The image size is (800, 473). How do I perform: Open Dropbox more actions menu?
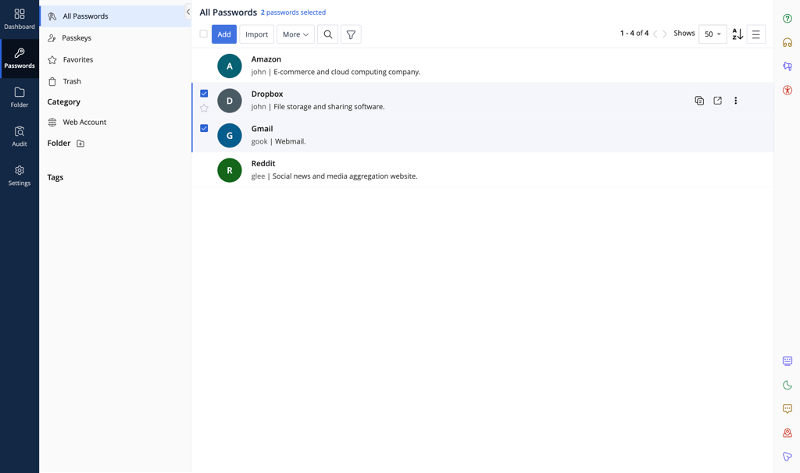(735, 101)
